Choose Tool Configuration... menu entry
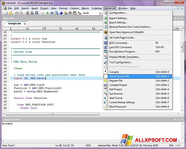186x149 pixels. tap(138, 63)
